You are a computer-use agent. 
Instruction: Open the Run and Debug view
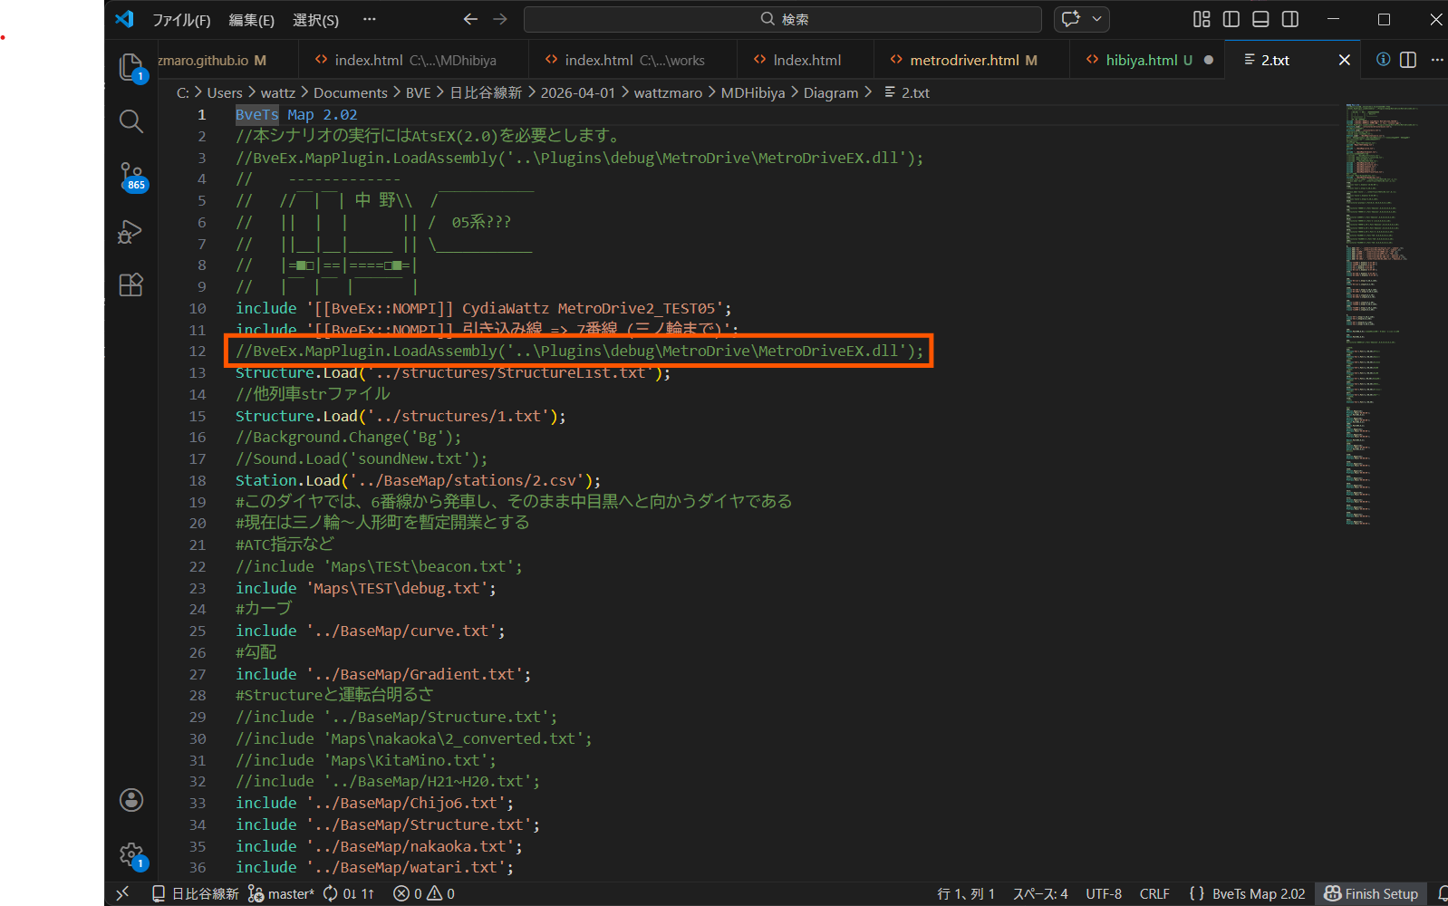[130, 232]
